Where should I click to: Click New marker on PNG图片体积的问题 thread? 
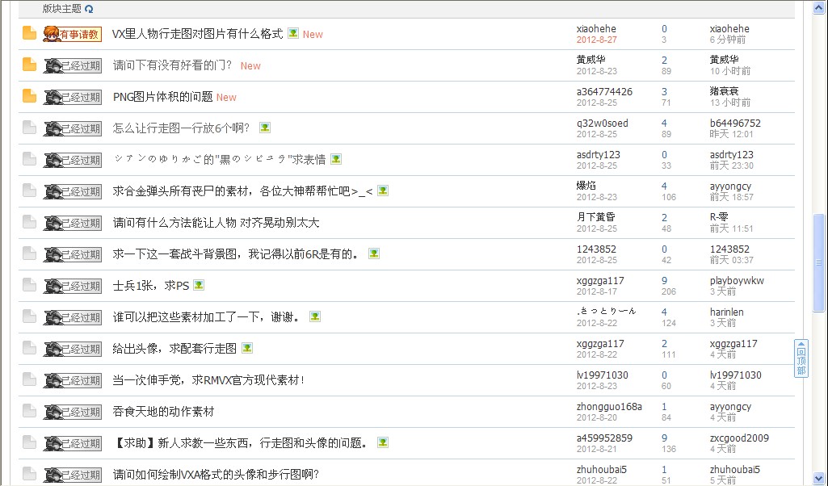click(226, 97)
